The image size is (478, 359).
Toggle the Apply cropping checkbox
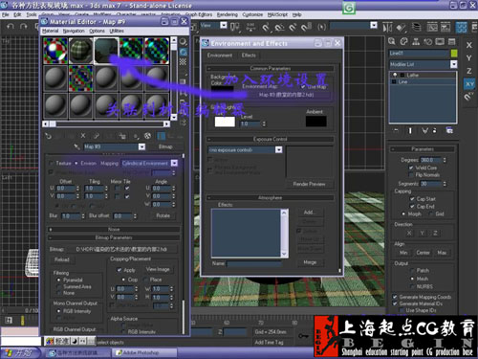click(x=119, y=270)
